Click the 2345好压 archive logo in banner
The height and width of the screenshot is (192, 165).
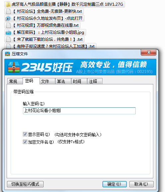(14, 67)
